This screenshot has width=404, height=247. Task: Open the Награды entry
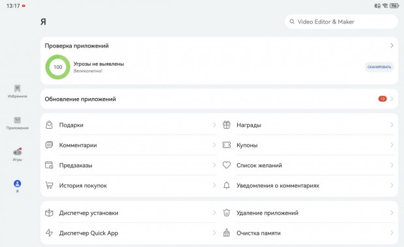308,125
